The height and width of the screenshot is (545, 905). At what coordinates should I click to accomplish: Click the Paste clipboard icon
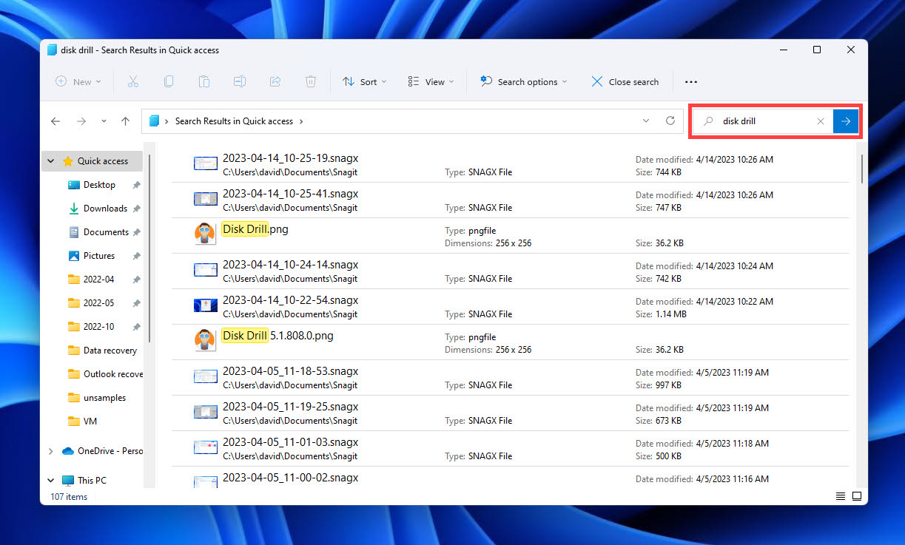(204, 81)
